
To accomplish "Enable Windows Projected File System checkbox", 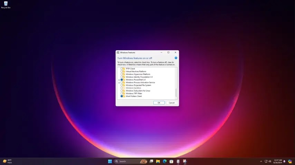I will pos(122,85).
